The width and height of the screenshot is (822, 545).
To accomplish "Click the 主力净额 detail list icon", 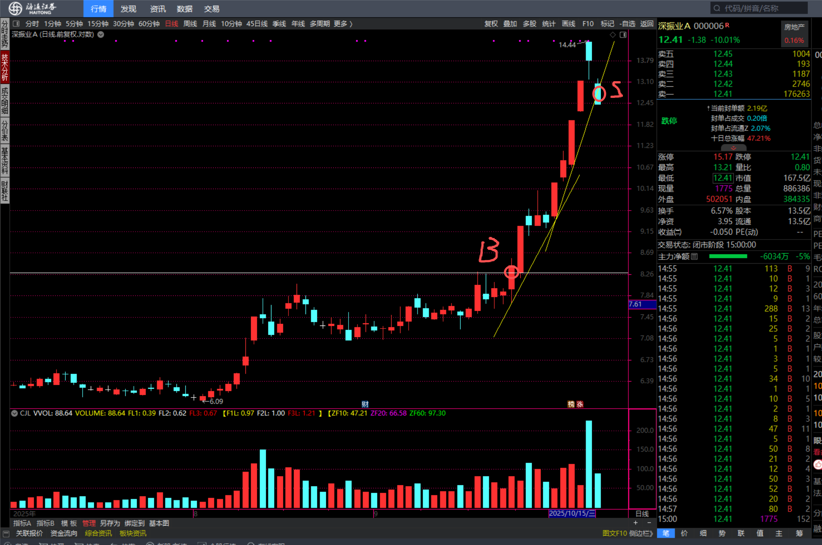I will point(694,256).
